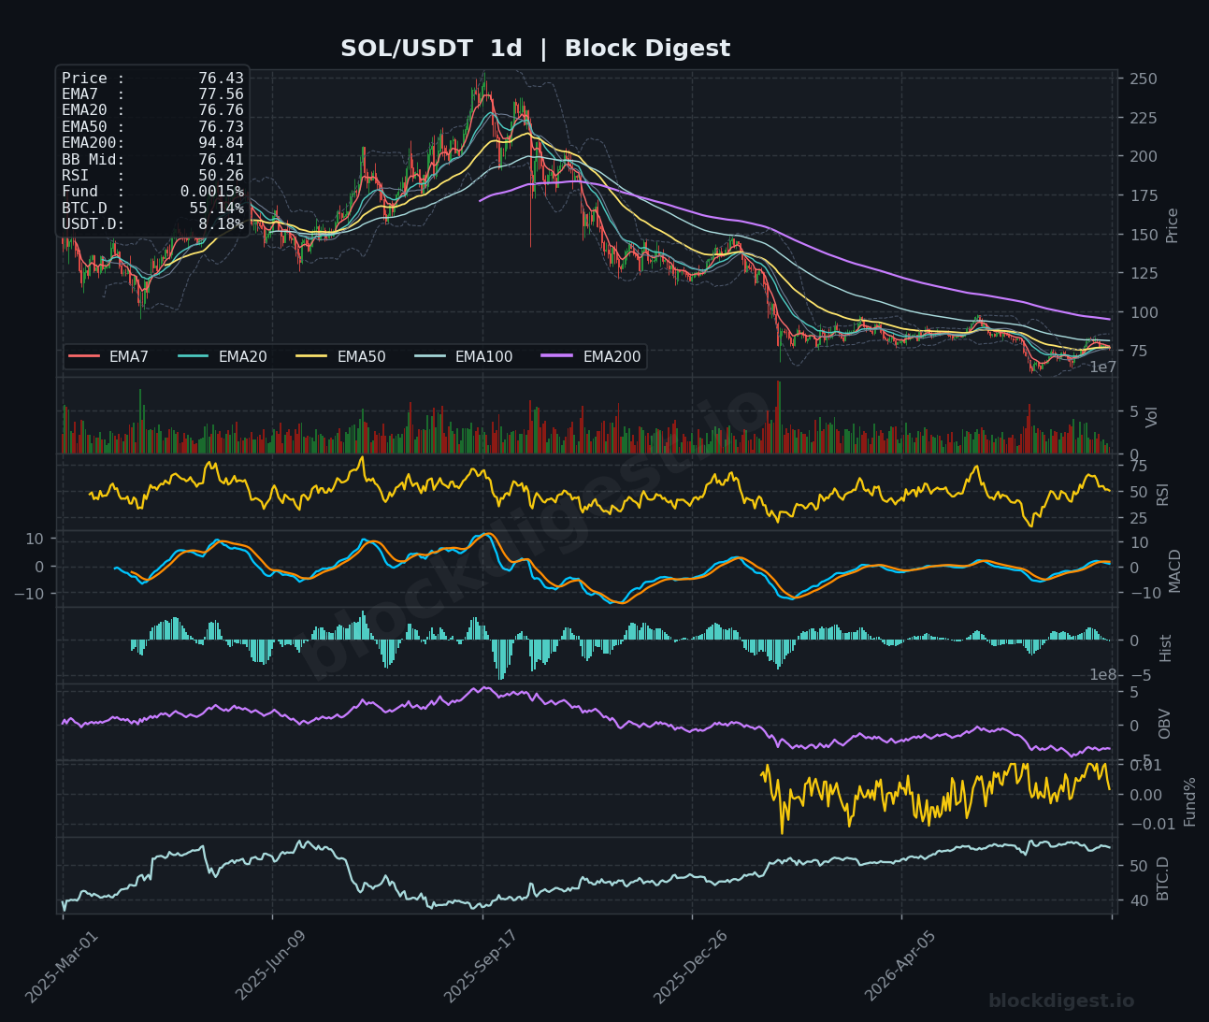The image size is (1209, 1022).
Task: Click the 0.00 tick on Fund% axis
Action: pyautogui.click(x=1146, y=795)
